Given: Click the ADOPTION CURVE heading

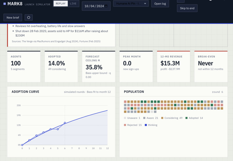Looking at the screenshot, I should (x=25, y=92).
